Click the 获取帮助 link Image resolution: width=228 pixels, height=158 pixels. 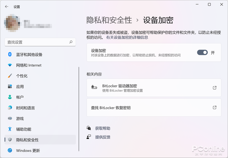[x=103, y=128]
